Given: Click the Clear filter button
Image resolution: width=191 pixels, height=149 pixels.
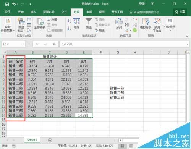Looking at the screenshot, I should click(100, 19).
